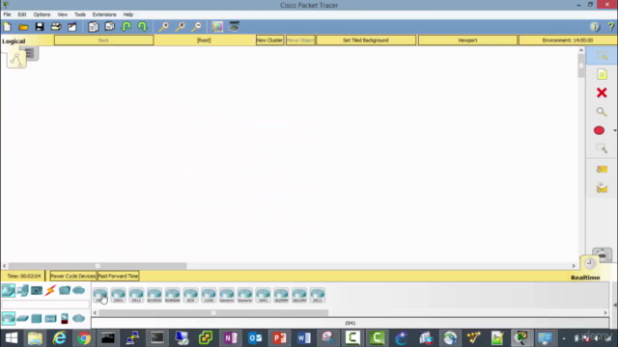
Task: Click Fast Forward Time button
Action: tap(118, 277)
